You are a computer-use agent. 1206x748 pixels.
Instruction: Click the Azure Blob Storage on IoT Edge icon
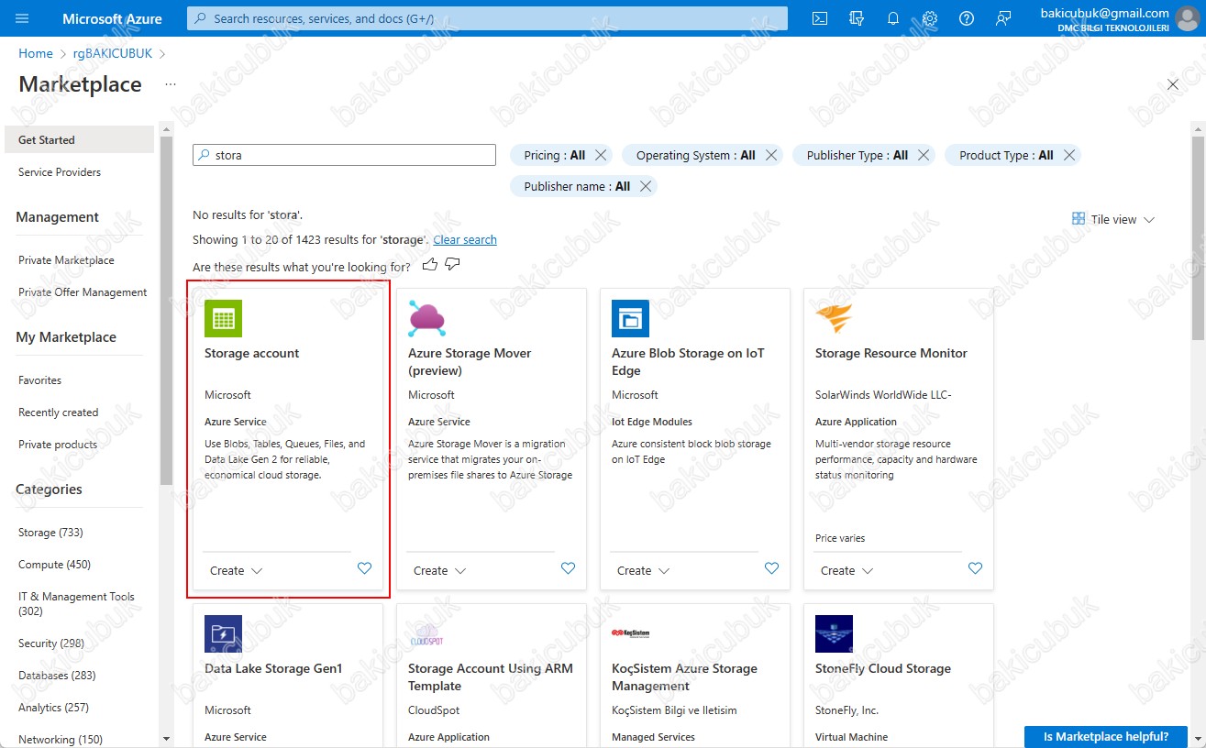click(630, 318)
